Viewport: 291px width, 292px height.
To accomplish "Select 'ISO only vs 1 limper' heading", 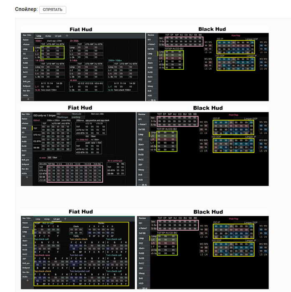I will [45, 116].
